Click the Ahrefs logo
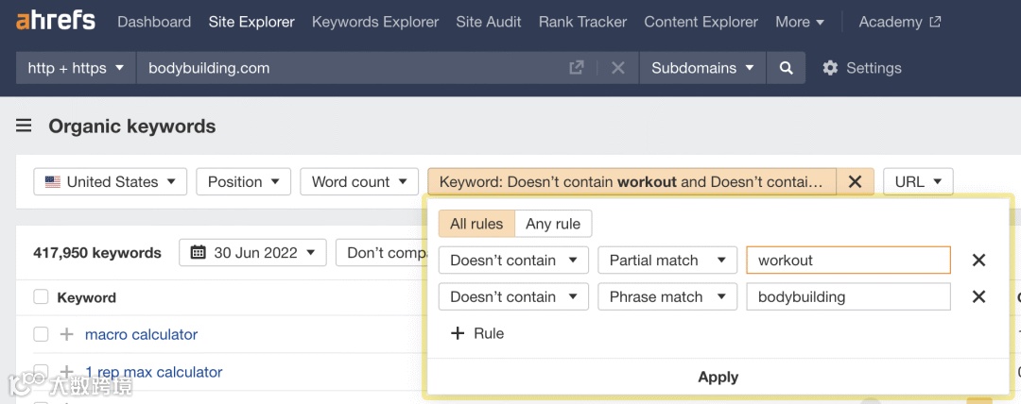The image size is (1021, 404). pyautogui.click(x=56, y=22)
